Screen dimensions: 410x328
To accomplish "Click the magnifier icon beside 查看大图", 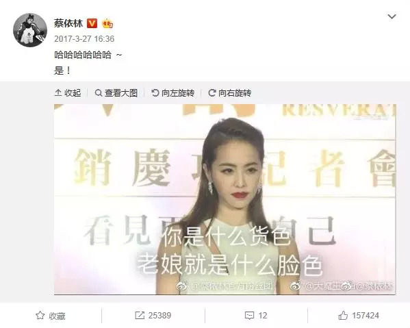I will [x=99, y=93].
